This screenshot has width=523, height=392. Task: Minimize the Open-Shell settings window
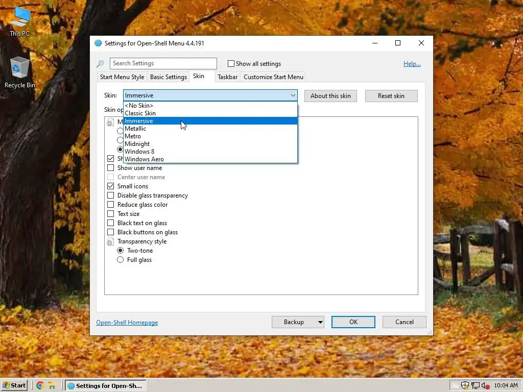[x=375, y=43]
